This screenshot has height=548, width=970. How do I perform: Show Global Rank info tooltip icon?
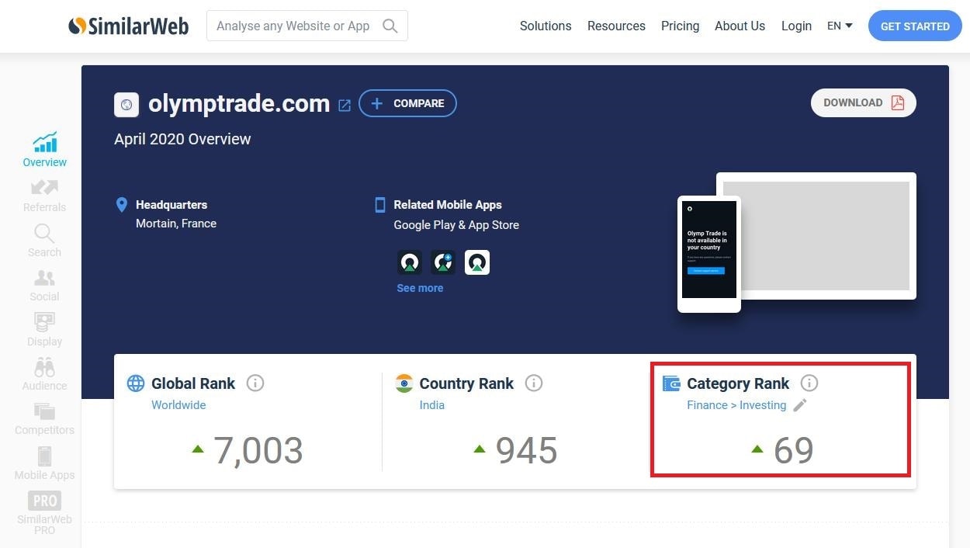click(255, 383)
